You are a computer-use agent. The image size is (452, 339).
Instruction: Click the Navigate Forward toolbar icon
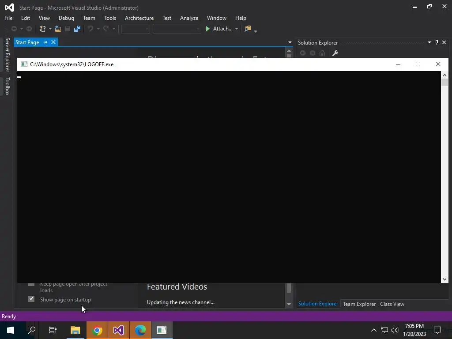(29, 29)
